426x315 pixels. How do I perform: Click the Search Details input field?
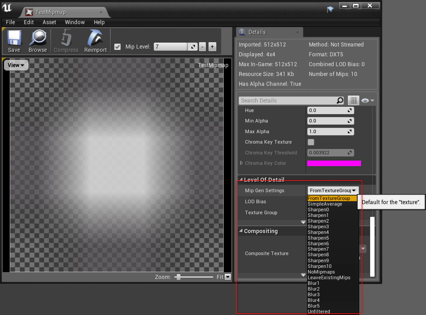[288, 101]
